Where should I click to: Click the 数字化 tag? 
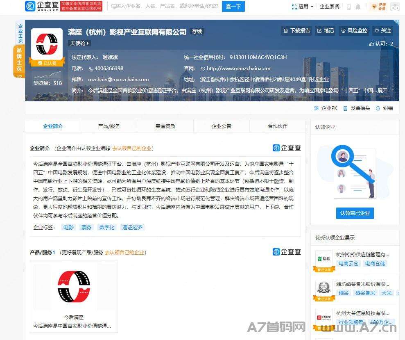106,228
